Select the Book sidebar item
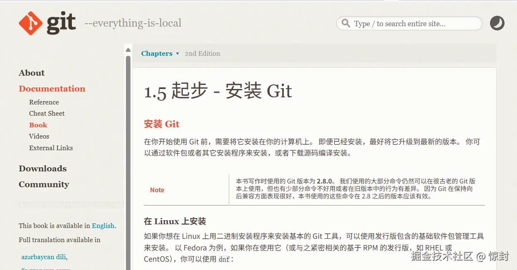This screenshot has width=517, height=270. tap(38, 125)
